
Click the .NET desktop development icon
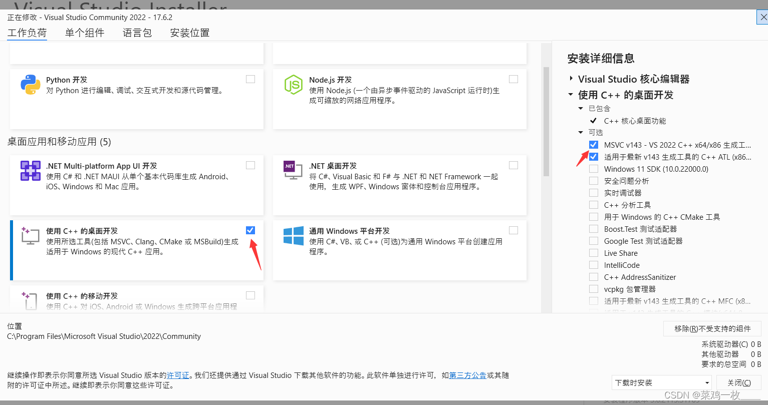point(294,171)
